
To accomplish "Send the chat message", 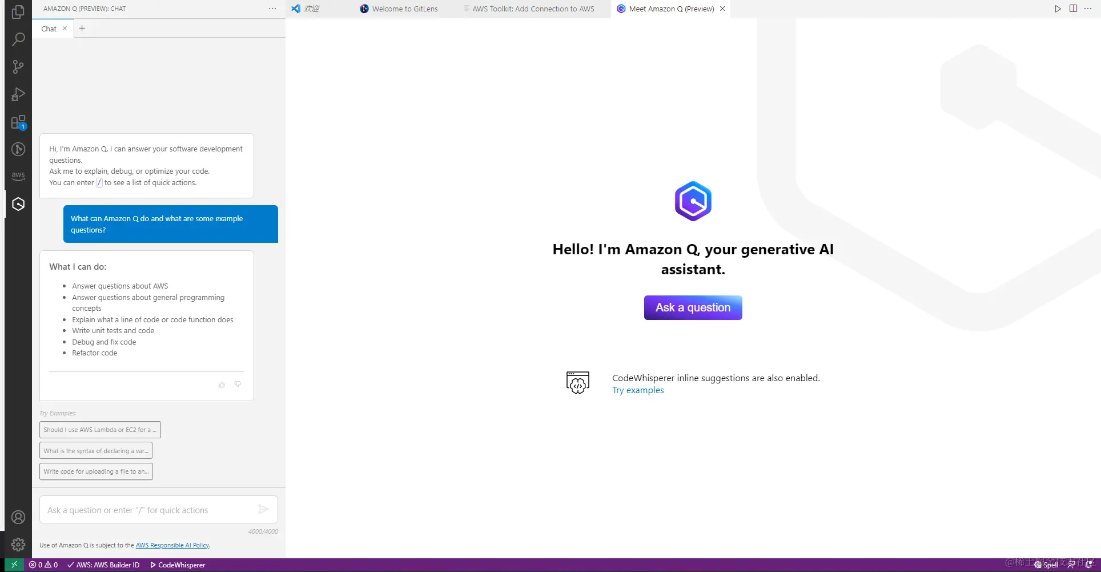I will coord(263,509).
